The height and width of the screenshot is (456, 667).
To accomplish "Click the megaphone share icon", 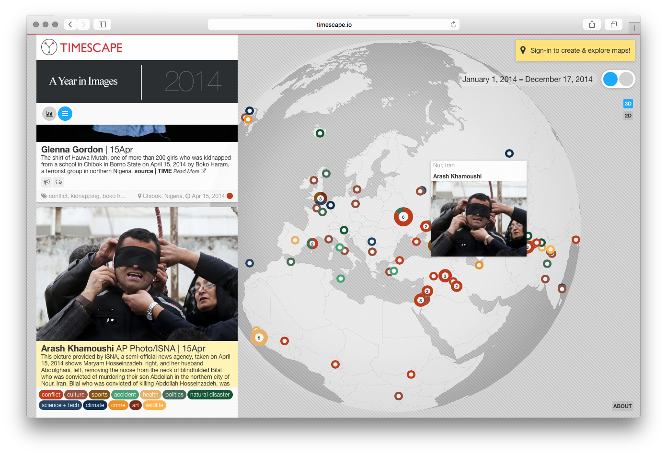I will pyautogui.click(x=46, y=182).
